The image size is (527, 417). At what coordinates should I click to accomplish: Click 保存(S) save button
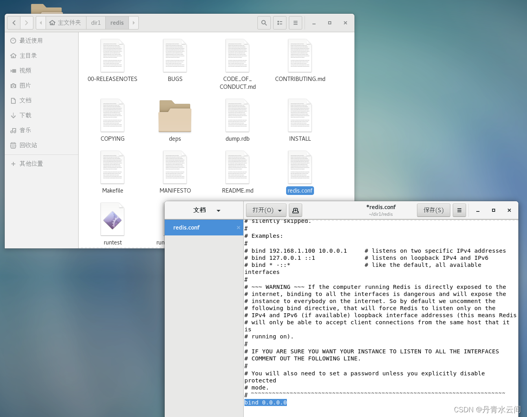point(433,210)
